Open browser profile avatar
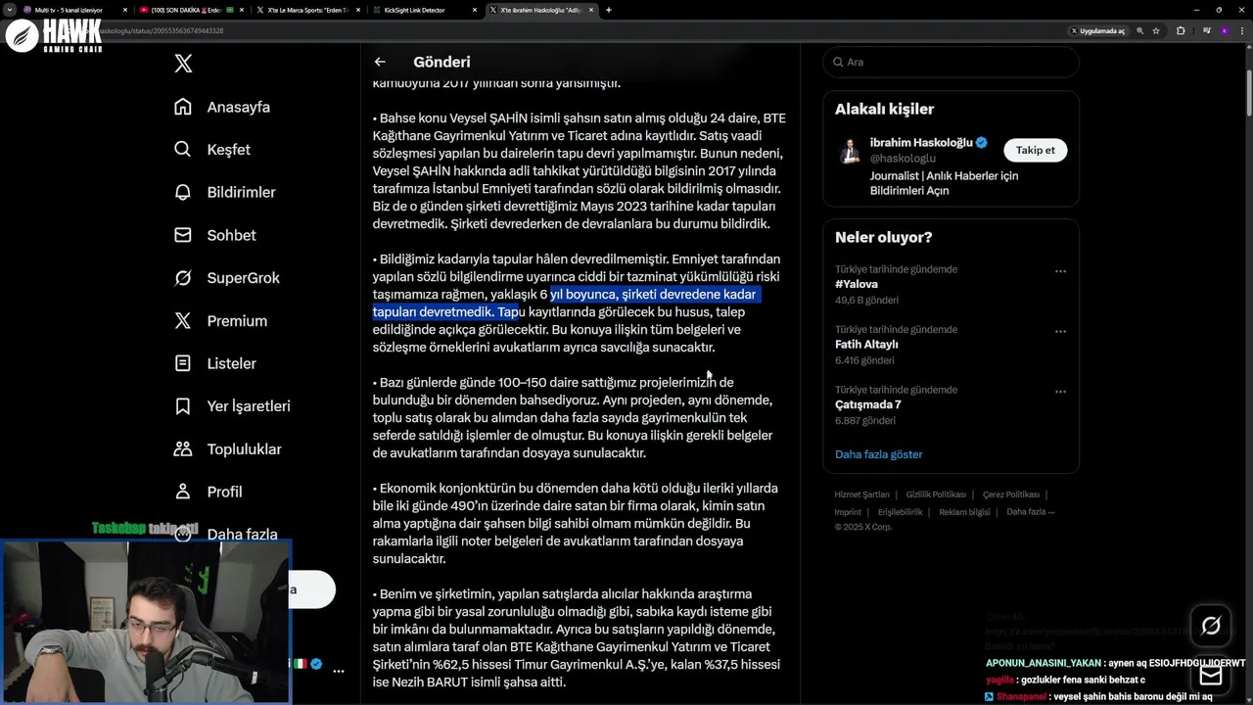The width and height of the screenshot is (1253, 705). [x=1224, y=31]
